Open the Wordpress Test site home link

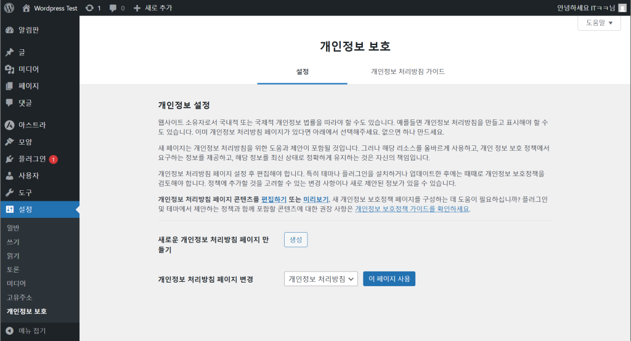point(50,8)
